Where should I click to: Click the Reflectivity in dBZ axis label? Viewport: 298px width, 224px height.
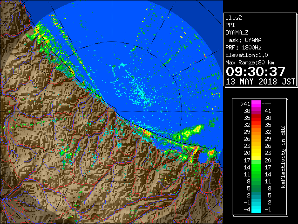(283, 157)
